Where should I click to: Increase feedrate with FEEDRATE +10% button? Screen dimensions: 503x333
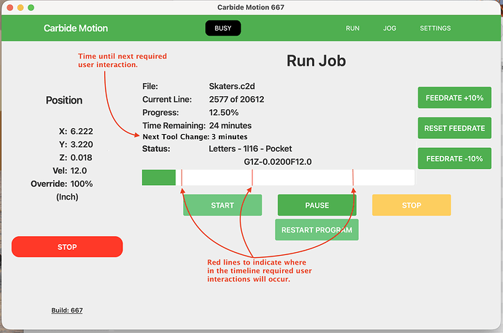coord(454,98)
